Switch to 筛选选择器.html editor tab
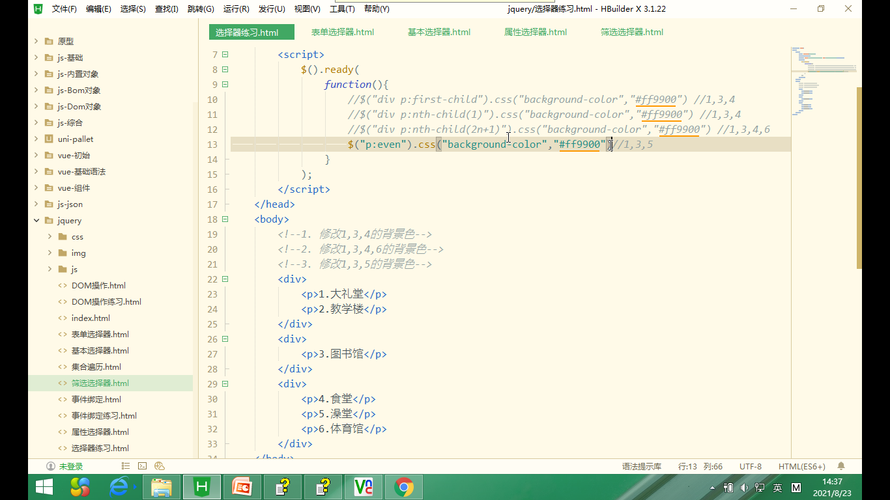The image size is (890, 500). click(x=632, y=32)
